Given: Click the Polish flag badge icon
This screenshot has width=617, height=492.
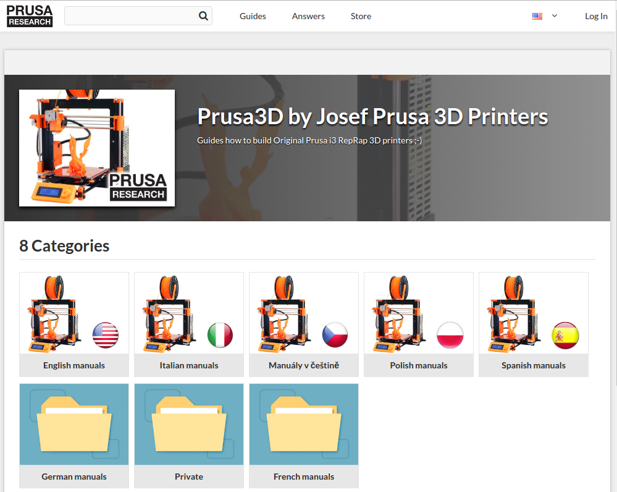Looking at the screenshot, I should click(450, 335).
